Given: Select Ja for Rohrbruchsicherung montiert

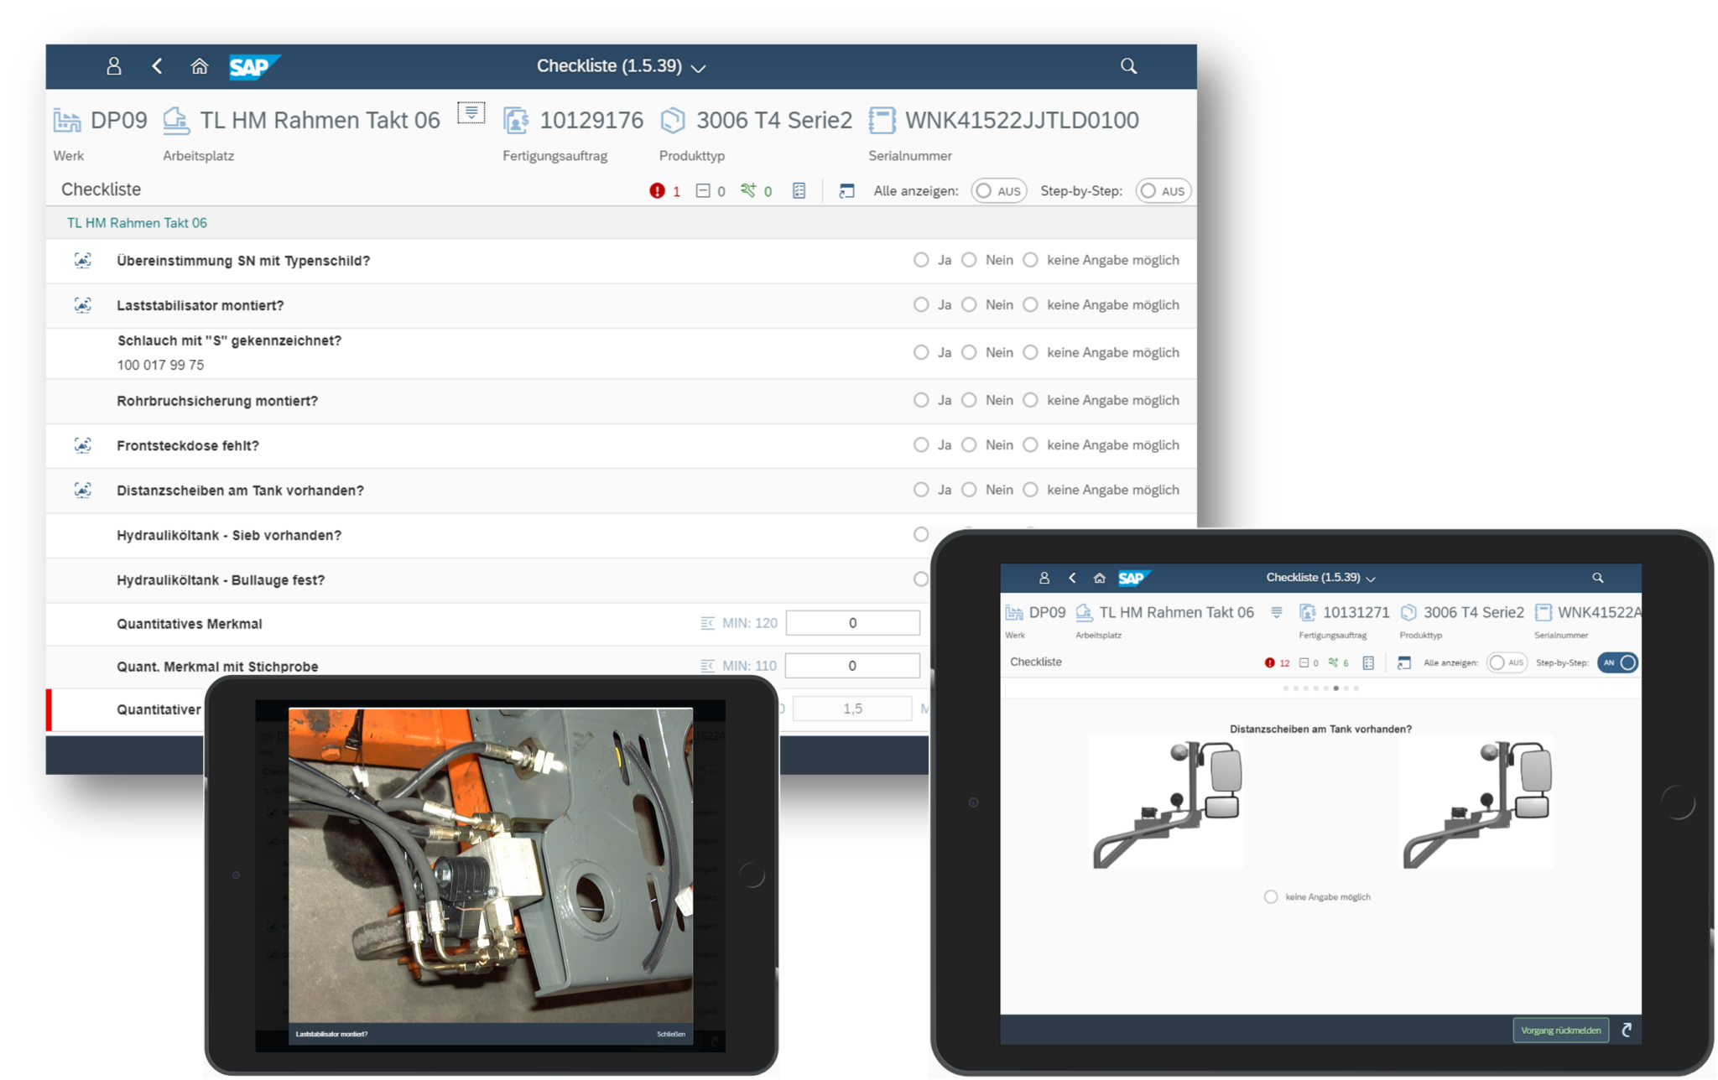Looking at the screenshot, I should [x=921, y=400].
